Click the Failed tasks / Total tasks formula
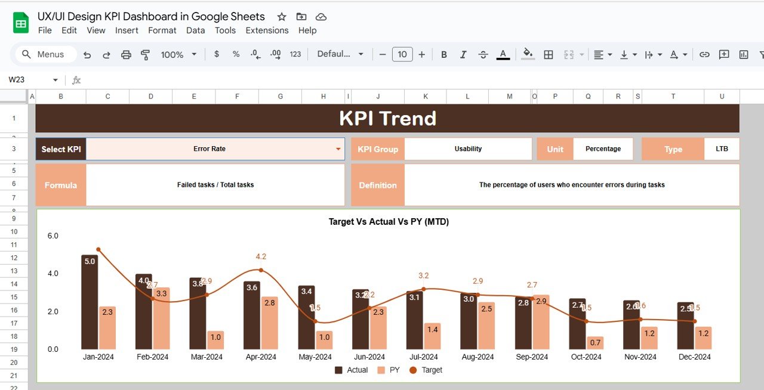 click(215, 185)
